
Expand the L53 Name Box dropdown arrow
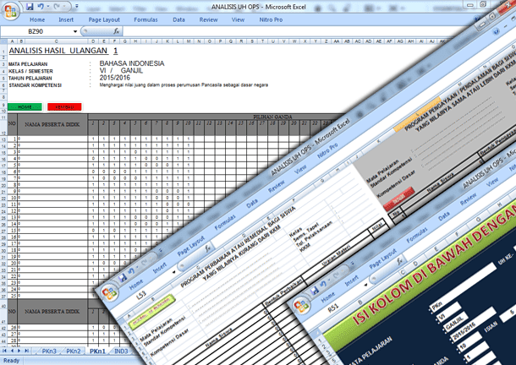173,272
